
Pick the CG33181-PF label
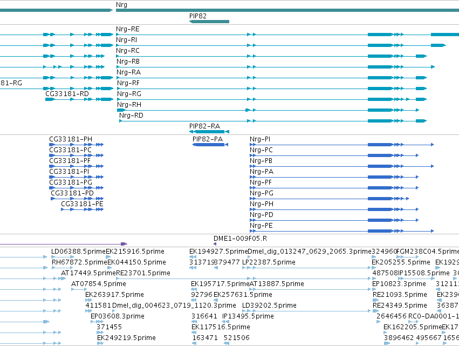tap(70, 161)
